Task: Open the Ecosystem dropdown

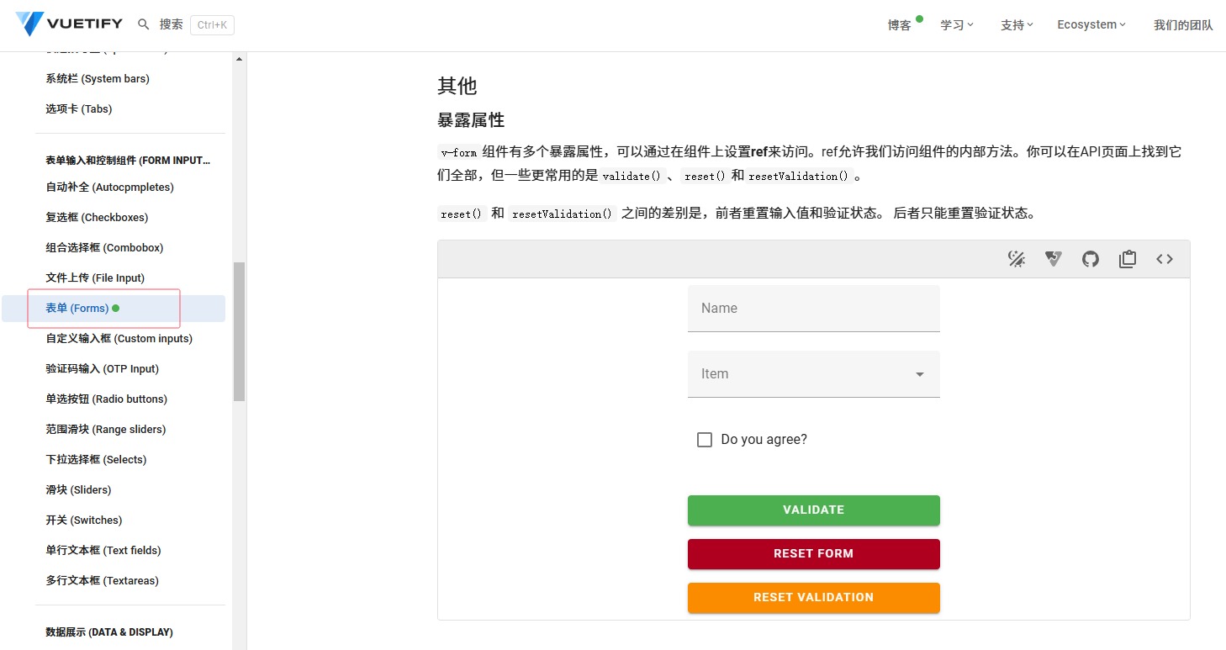Action: 1091,25
